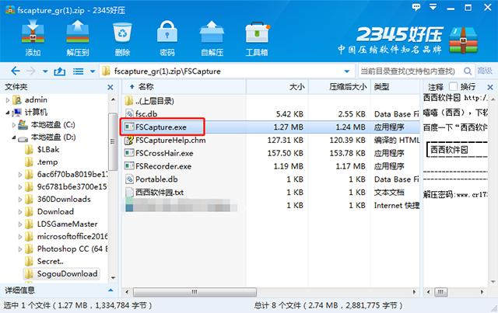Click file list horizontal scrollbar thumb
This screenshot has height=313, width=498.
click(195, 292)
